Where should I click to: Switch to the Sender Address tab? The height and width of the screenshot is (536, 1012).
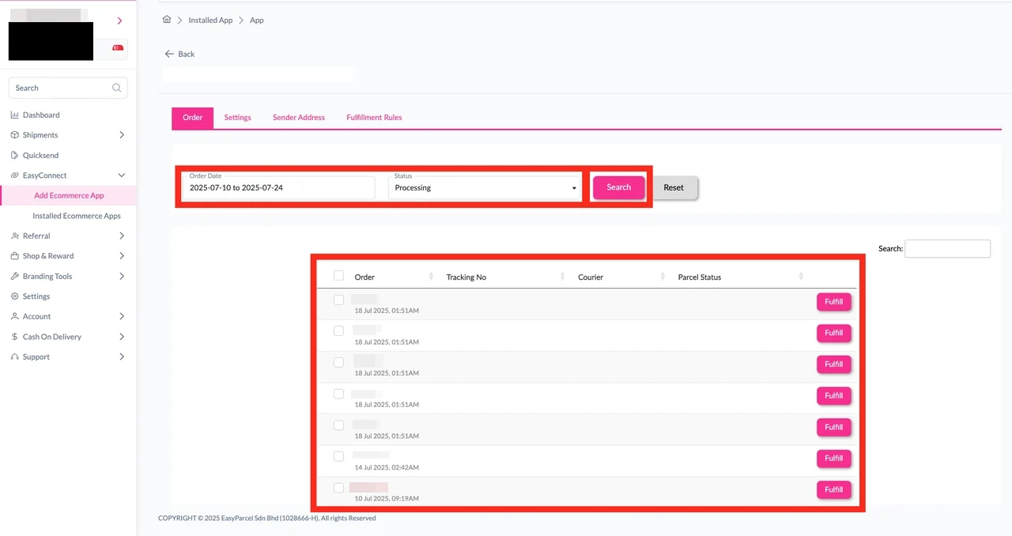tap(299, 117)
